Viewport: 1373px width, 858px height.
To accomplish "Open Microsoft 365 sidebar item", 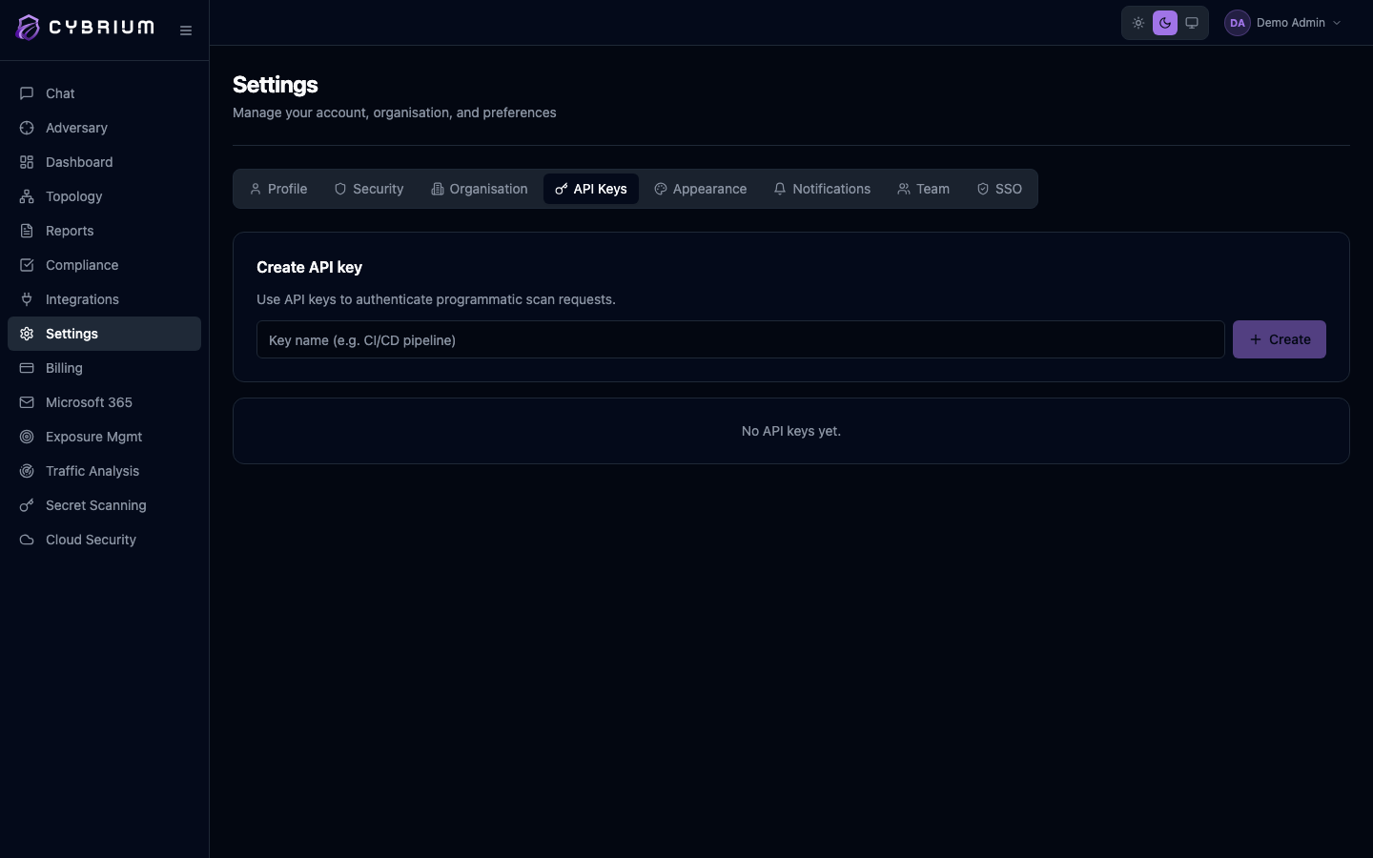I will click(x=104, y=402).
